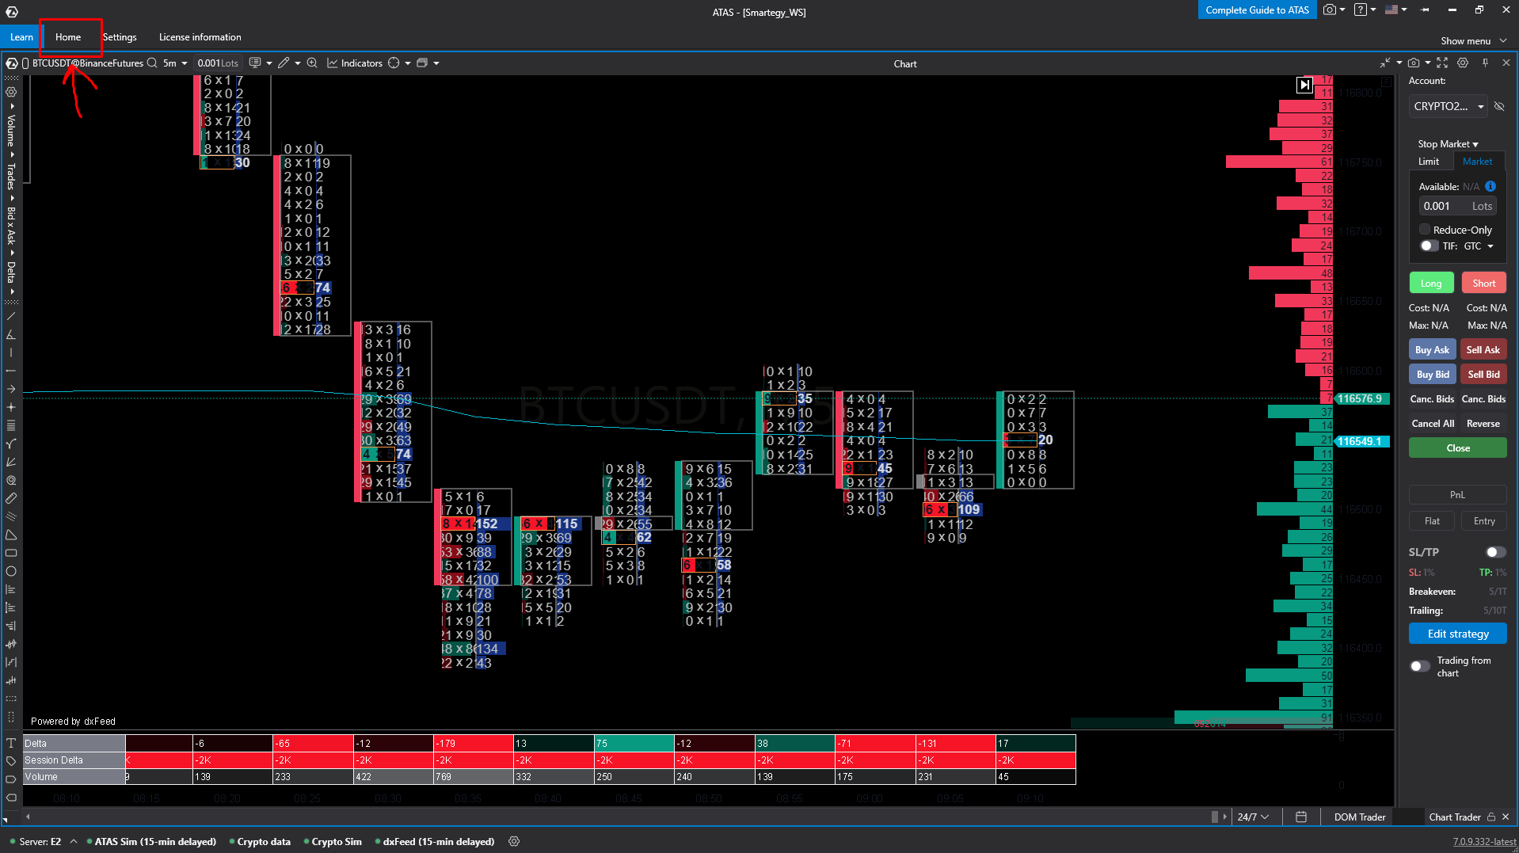This screenshot has height=853, width=1519.
Task: Click the zoom magnifier icon in chart toolbar
Action: (312, 63)
